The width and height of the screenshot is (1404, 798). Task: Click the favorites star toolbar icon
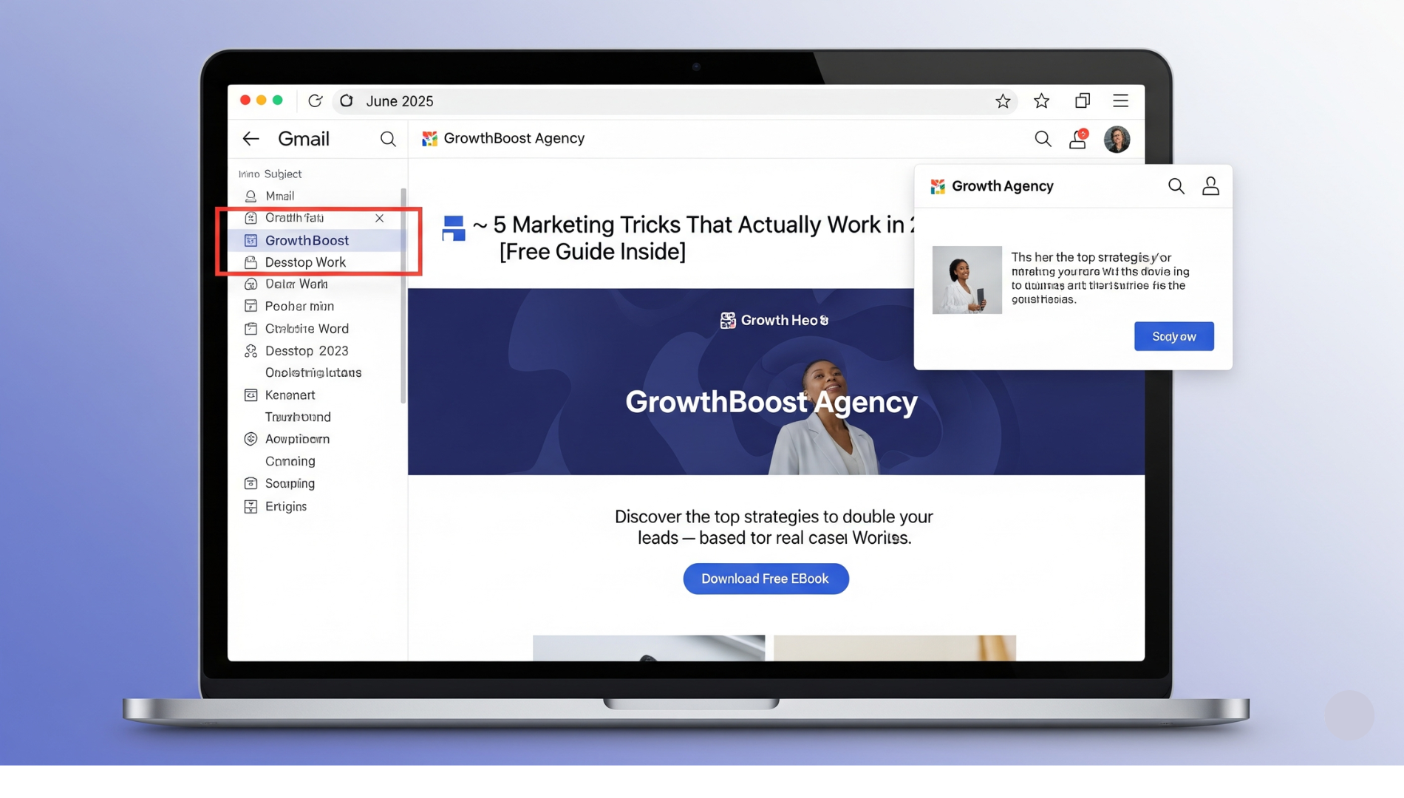[1041, 100]
